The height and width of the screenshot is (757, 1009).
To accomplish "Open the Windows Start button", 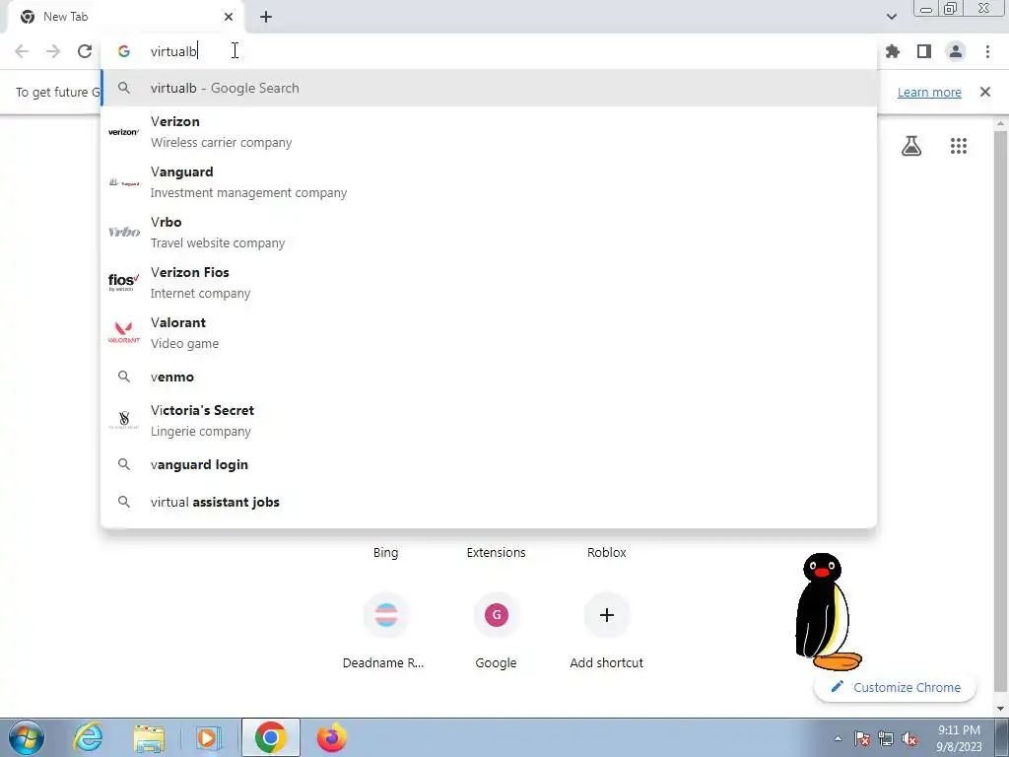I will point(27,737).
